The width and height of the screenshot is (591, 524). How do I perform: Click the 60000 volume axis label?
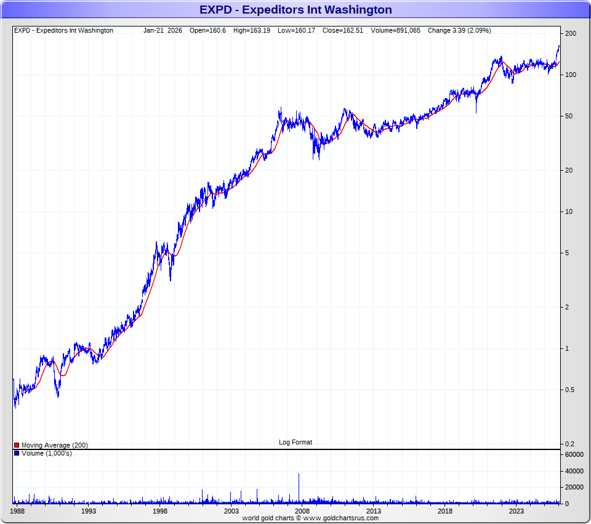pyautogui.click(x=575, y=455)
